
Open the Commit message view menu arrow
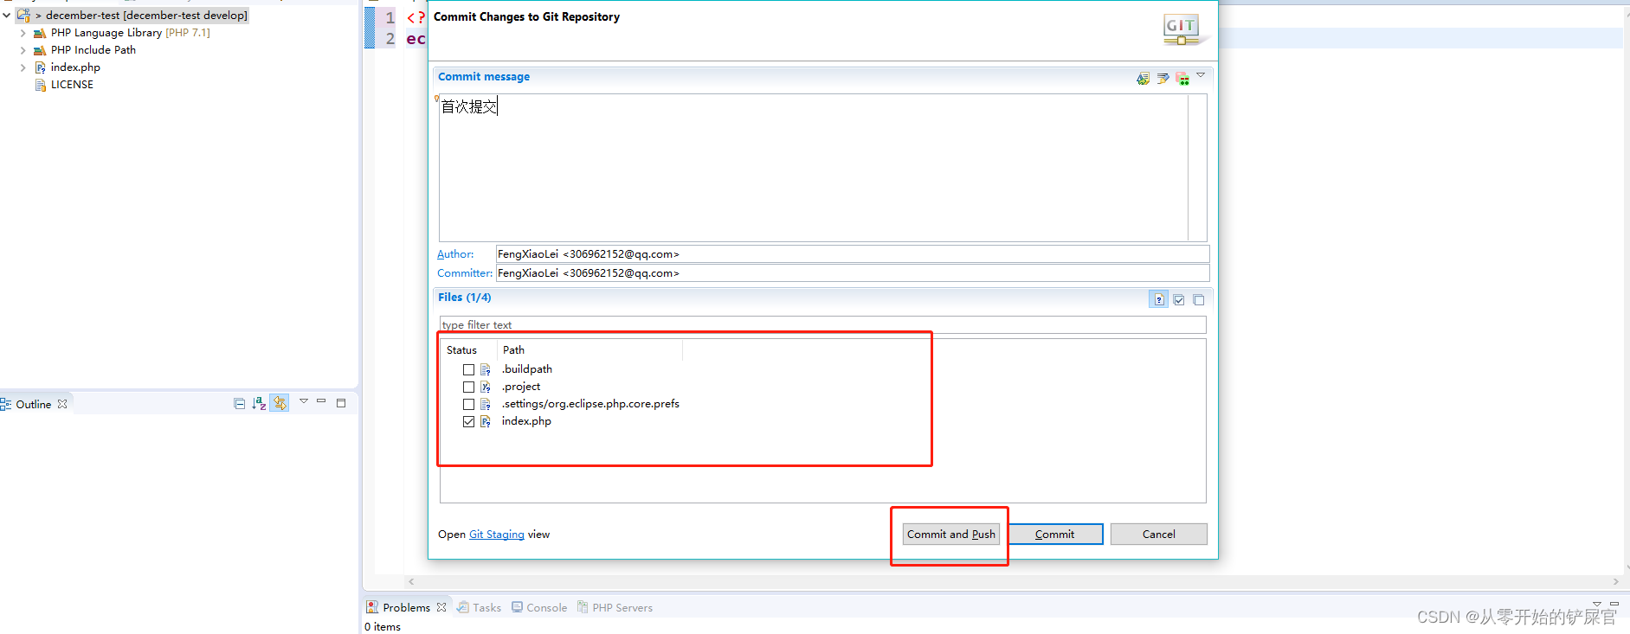1201,75
